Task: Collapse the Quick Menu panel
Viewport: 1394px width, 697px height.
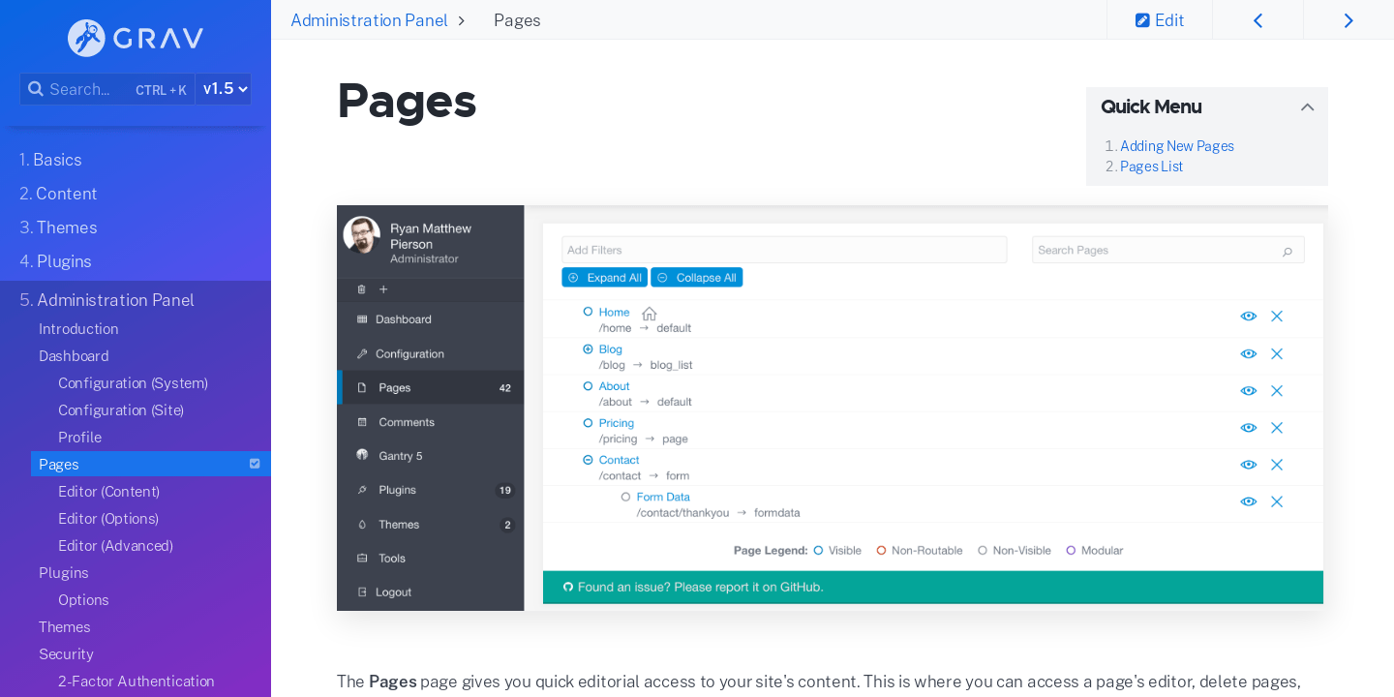Action: coord(1307,106)
